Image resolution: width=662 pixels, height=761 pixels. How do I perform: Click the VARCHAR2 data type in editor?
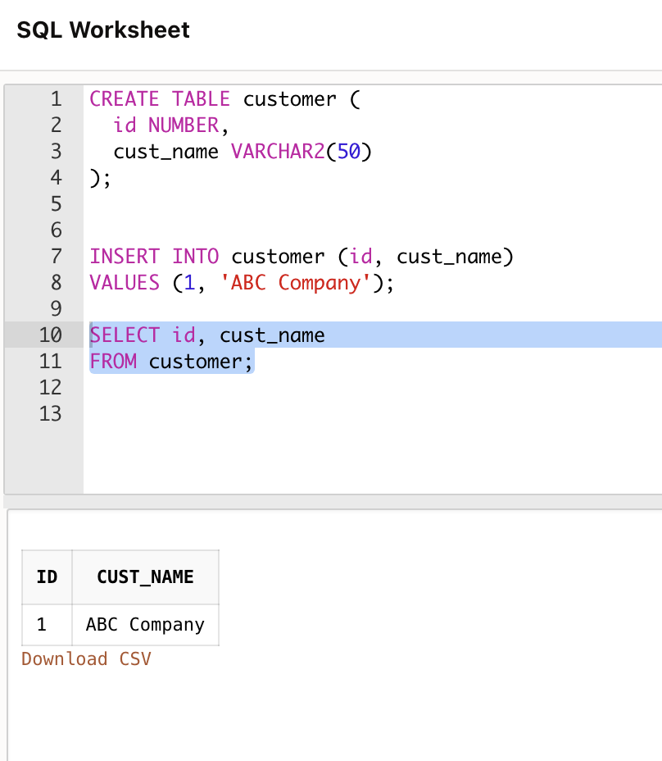(x=279, y=152)
